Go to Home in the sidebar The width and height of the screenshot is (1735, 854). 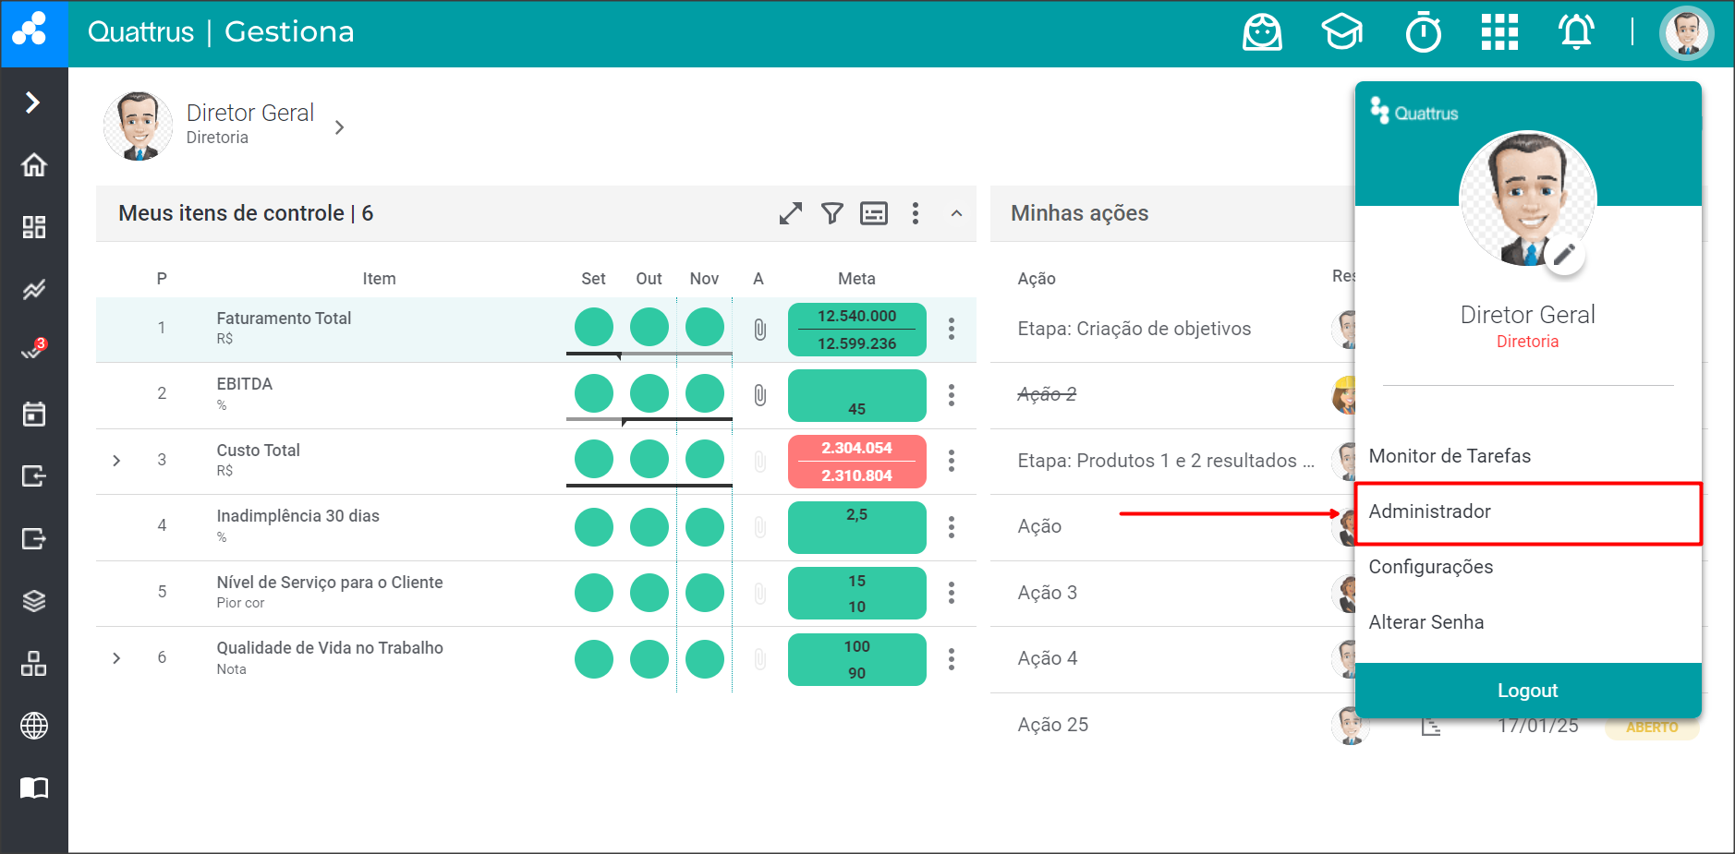coord(34,165)
